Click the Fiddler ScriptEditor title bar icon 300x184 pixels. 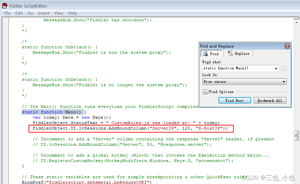click(x=5, y=6)
